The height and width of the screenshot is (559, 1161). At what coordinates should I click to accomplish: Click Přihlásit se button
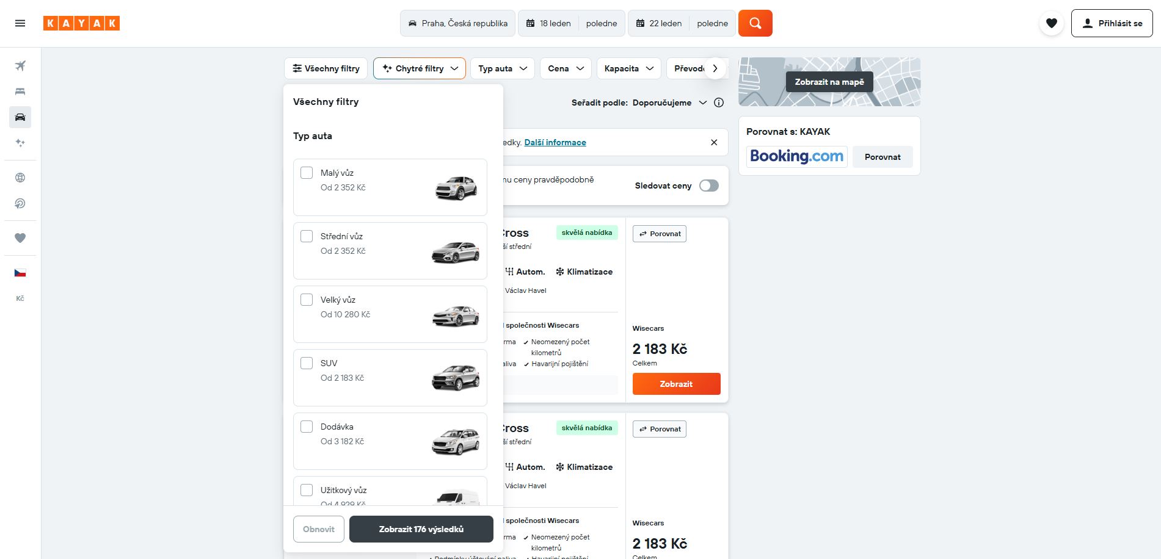pyautogui.click(x=1112, y=23)
